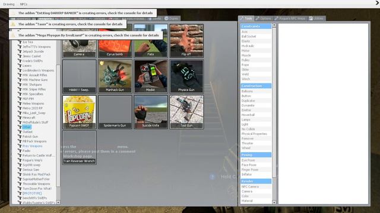Open the M9K Shotguns category
This screenshot has width=380, height=213.
coord(32,85)
